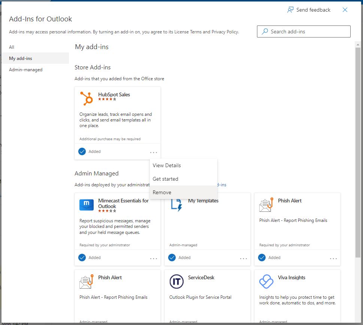The image size is (363, 325).
Task: Open the HubSpot Sales more options ellipsis
Action: tap(154, 153)
